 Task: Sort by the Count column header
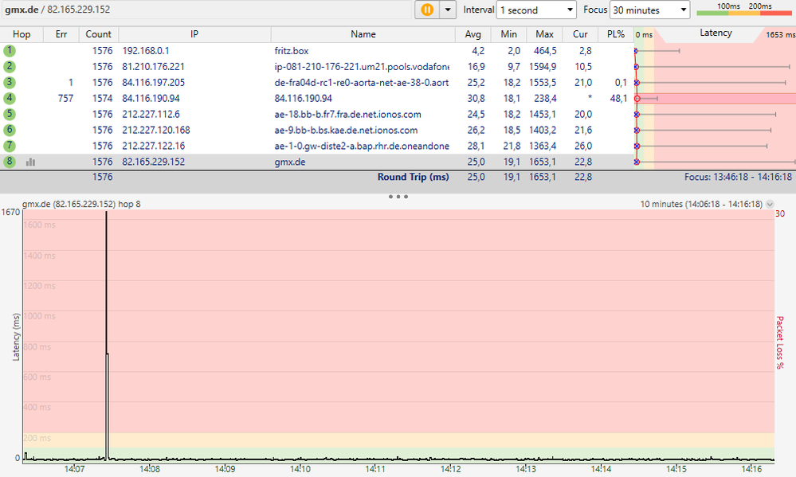pos(99,34)
